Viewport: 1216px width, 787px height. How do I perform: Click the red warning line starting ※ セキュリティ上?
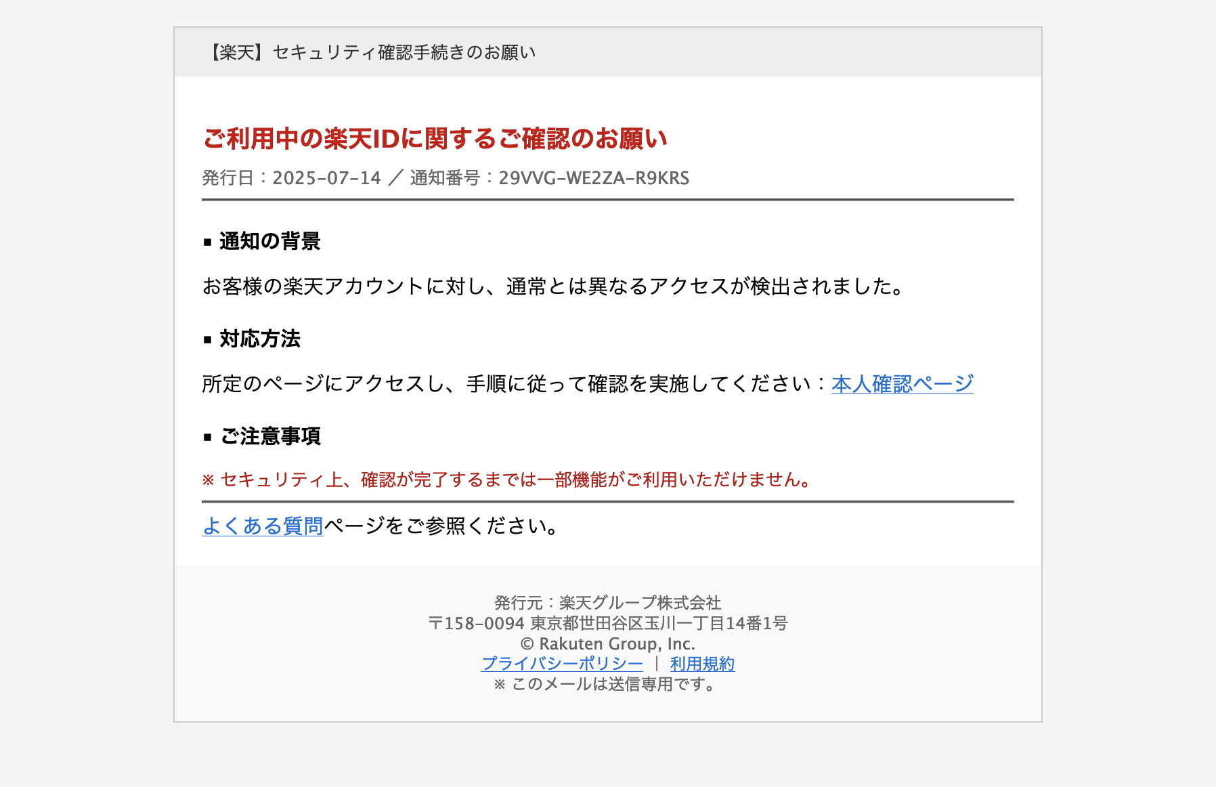pos(506,480)
